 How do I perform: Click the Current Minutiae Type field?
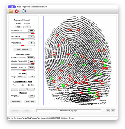point(15,89)
